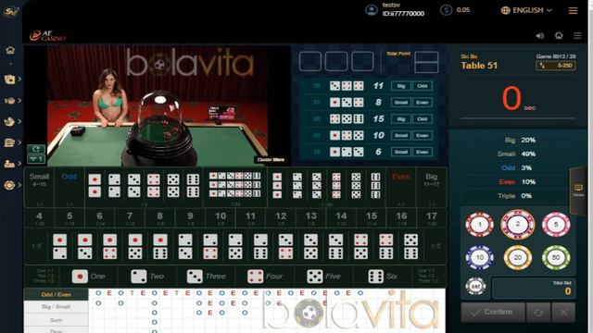Screen dimensions: 593x333
Task: Switch to the Sum roadmap tab
Action: coord(57,320)
